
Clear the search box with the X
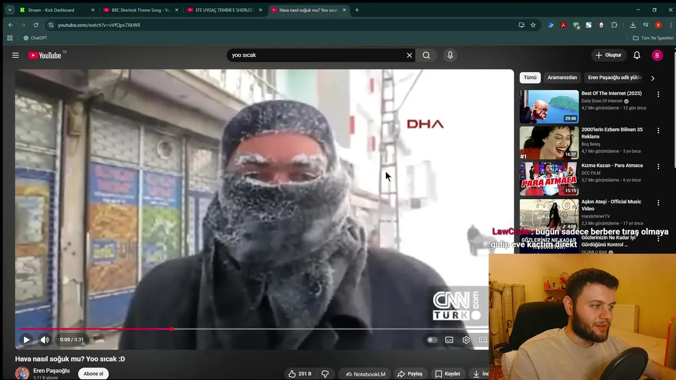click(409, 55)
